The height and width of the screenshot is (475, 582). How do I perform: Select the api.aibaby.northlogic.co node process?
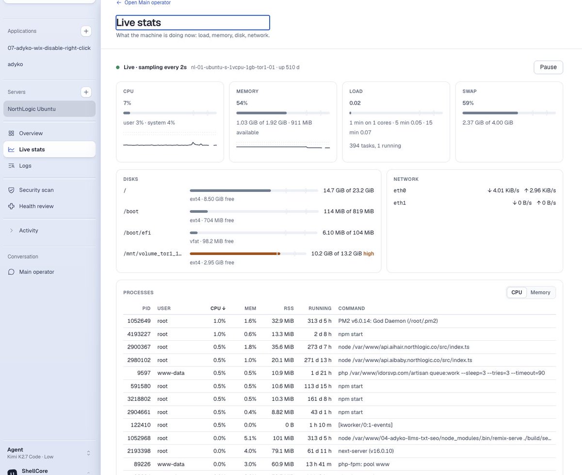(x=339, y=360)
